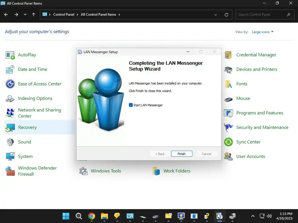This screenshot has width=298, height=223.
Task: Click the volume icon in system tray
Action: point(269,216)
